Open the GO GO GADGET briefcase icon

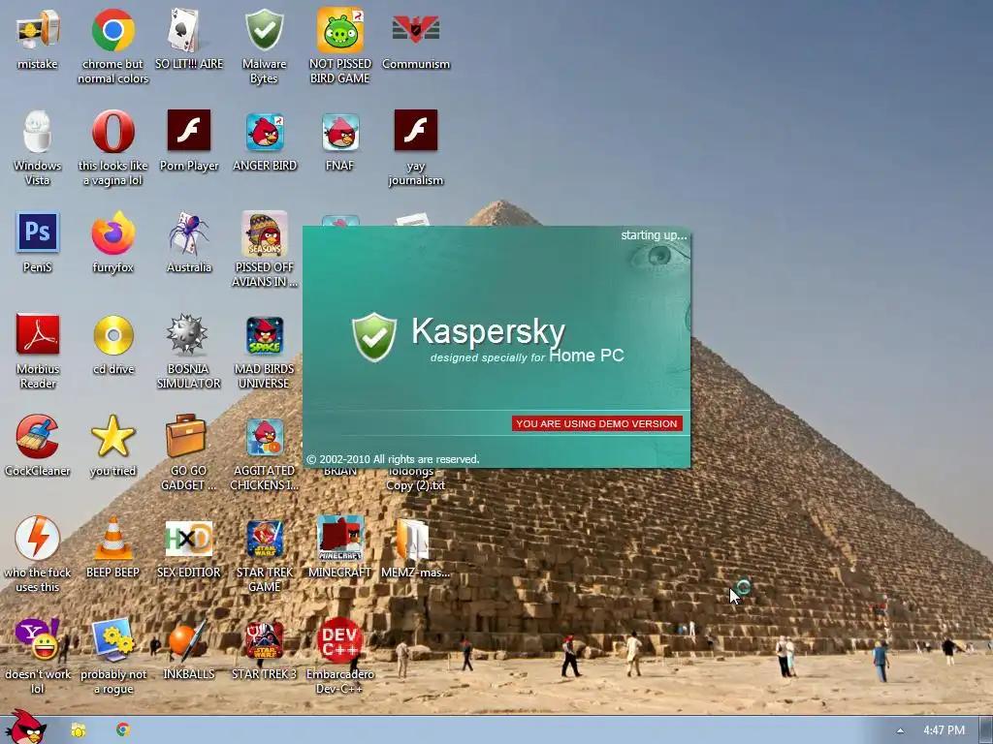tap(185, 435)
